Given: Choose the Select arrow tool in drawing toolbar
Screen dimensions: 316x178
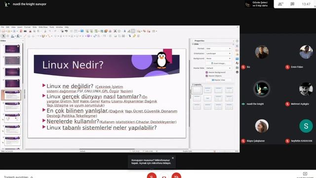Looking at the screenshot, I should click(x=3, y=36).
